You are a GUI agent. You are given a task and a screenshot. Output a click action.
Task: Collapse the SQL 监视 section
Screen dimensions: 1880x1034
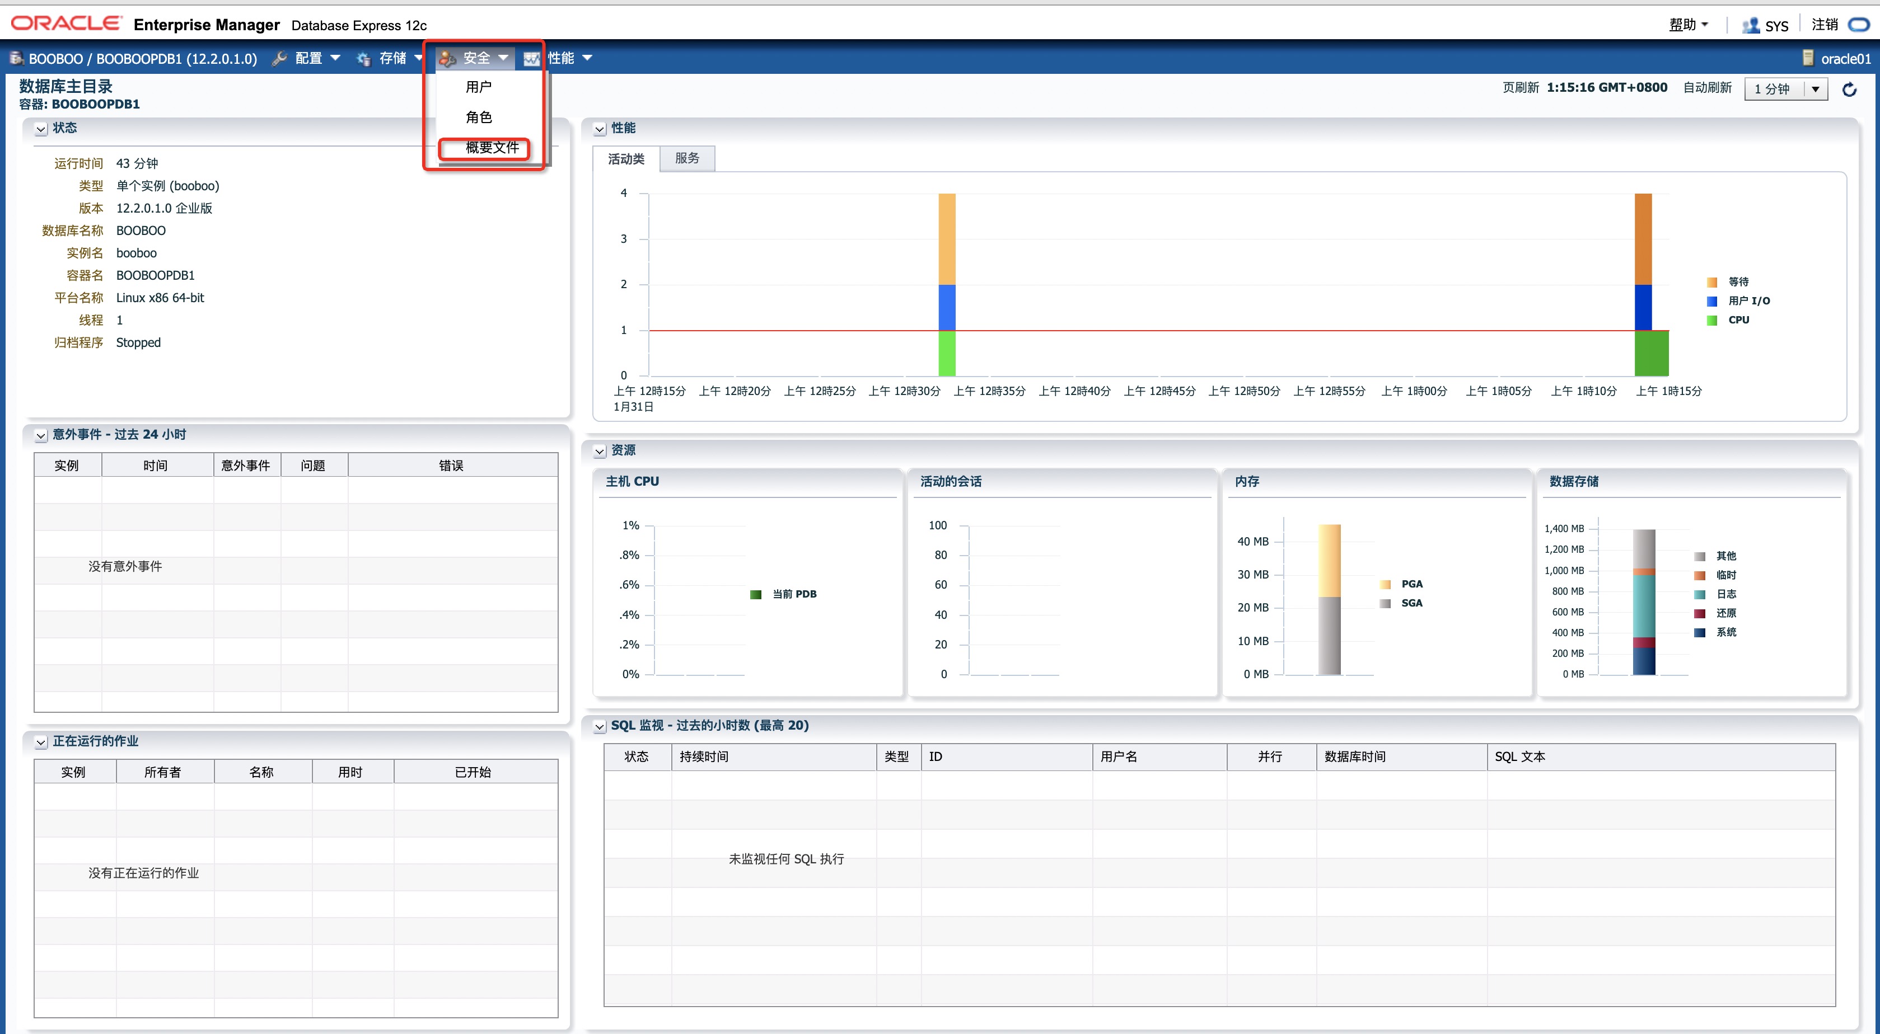pyautogui.click(x=600, y=726)
